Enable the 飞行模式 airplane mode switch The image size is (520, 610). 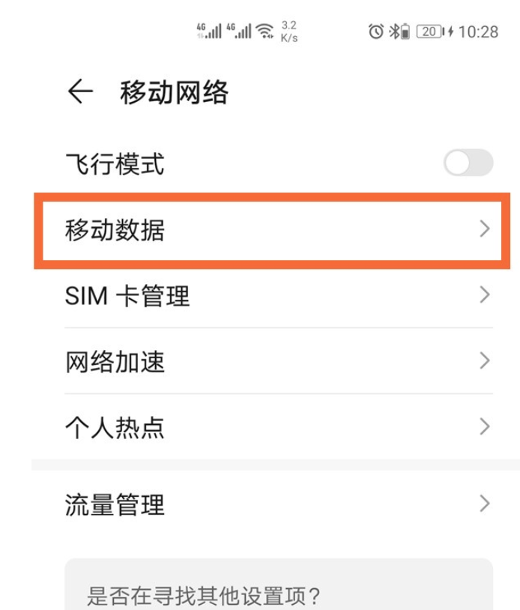468,163
